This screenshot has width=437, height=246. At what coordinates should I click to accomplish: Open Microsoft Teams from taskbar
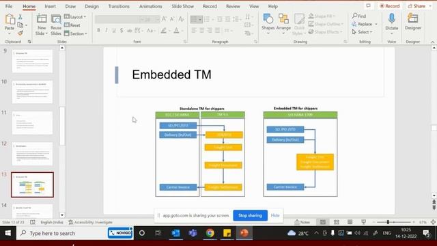point(193,233)
